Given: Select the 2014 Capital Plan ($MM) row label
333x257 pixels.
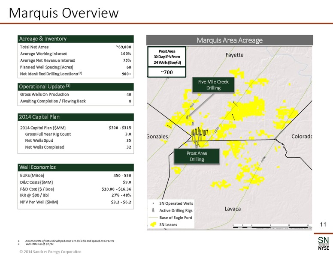Looking at the screenshot, I should tap(43, 128).
